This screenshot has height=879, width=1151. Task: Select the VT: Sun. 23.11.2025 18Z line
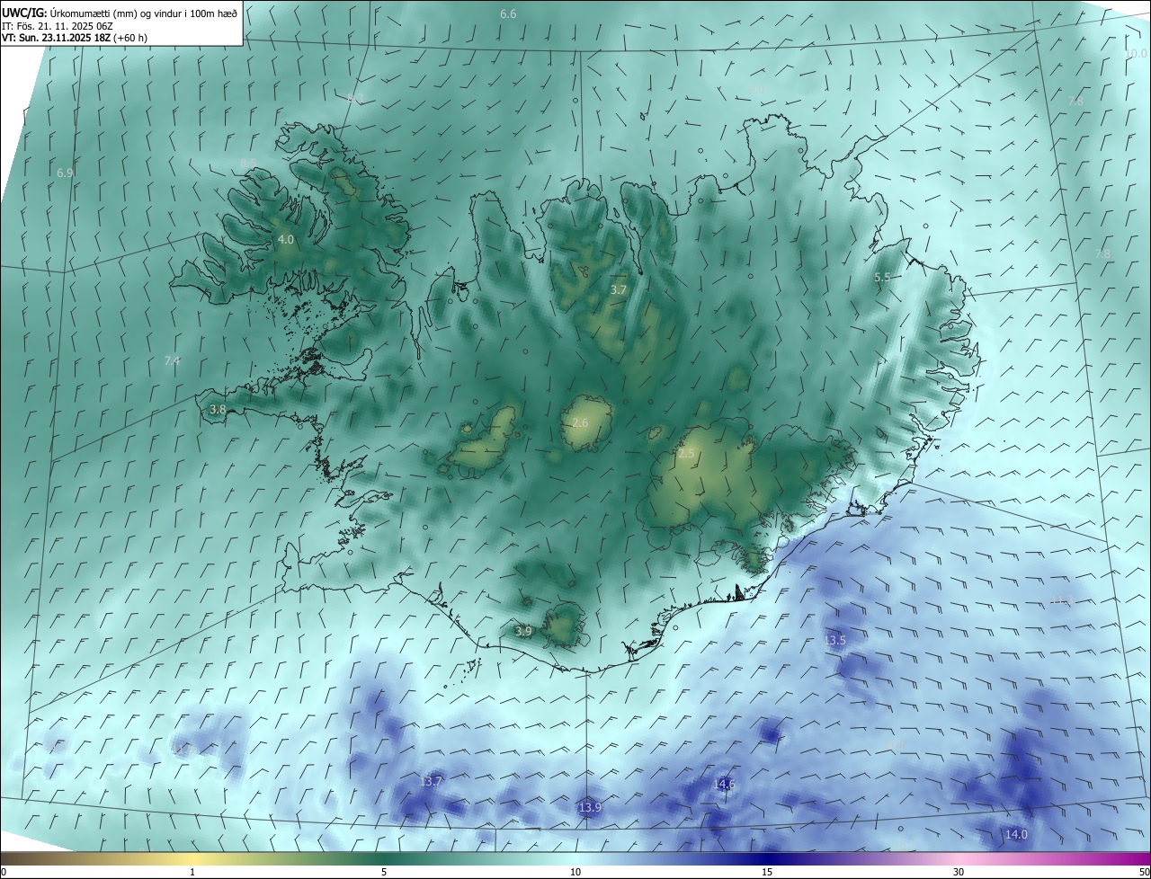pos(75,39)
